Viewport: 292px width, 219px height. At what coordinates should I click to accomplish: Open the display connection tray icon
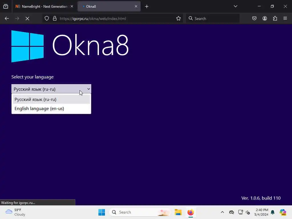click(240, 212)
